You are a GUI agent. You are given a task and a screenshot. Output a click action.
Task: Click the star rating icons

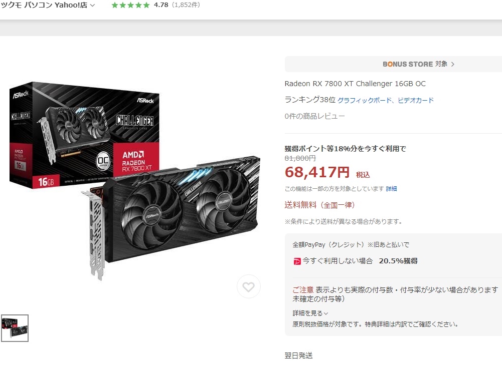[130, 5]
